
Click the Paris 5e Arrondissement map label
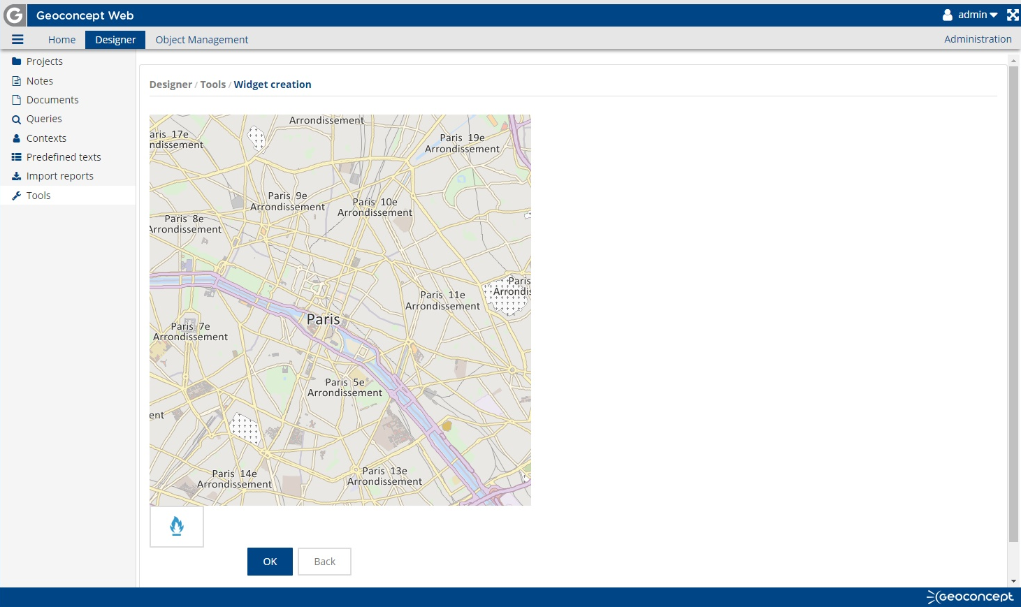pyautogui.click(x=345, y=388)
